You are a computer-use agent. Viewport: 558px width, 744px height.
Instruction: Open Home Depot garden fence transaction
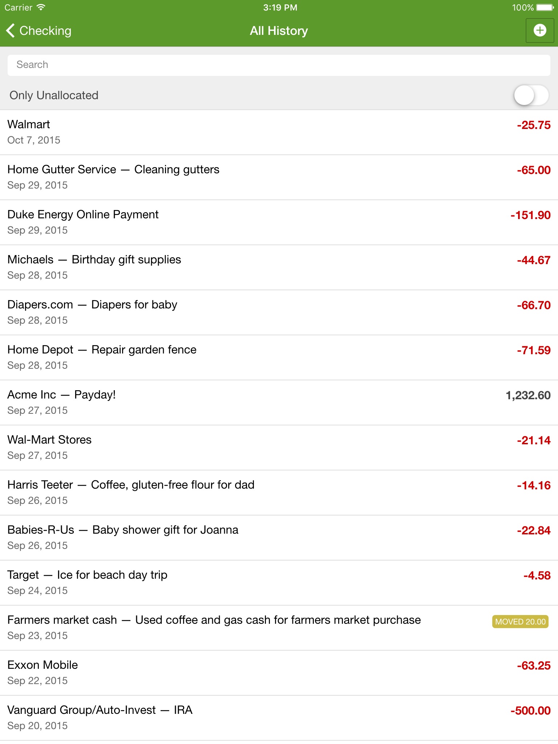click(x=279, y=357)
